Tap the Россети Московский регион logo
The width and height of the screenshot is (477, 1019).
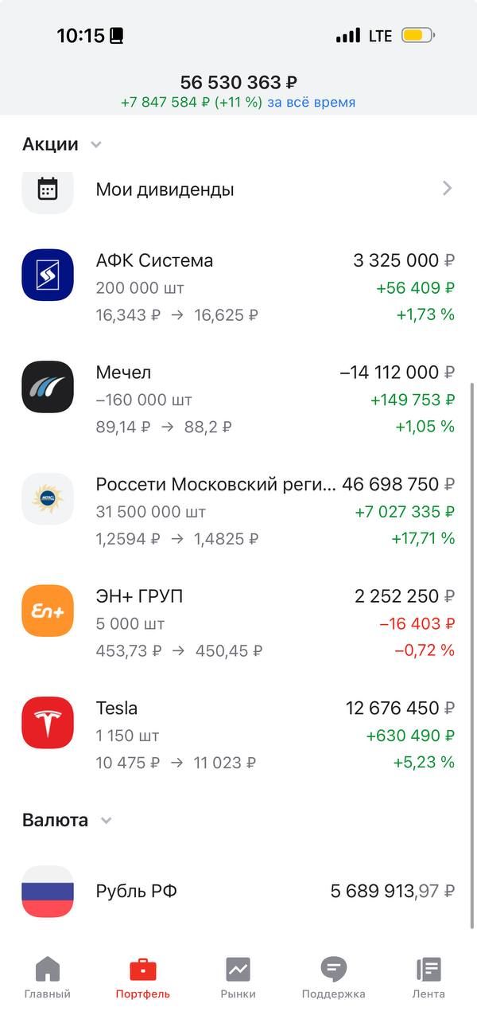(48, 499)
